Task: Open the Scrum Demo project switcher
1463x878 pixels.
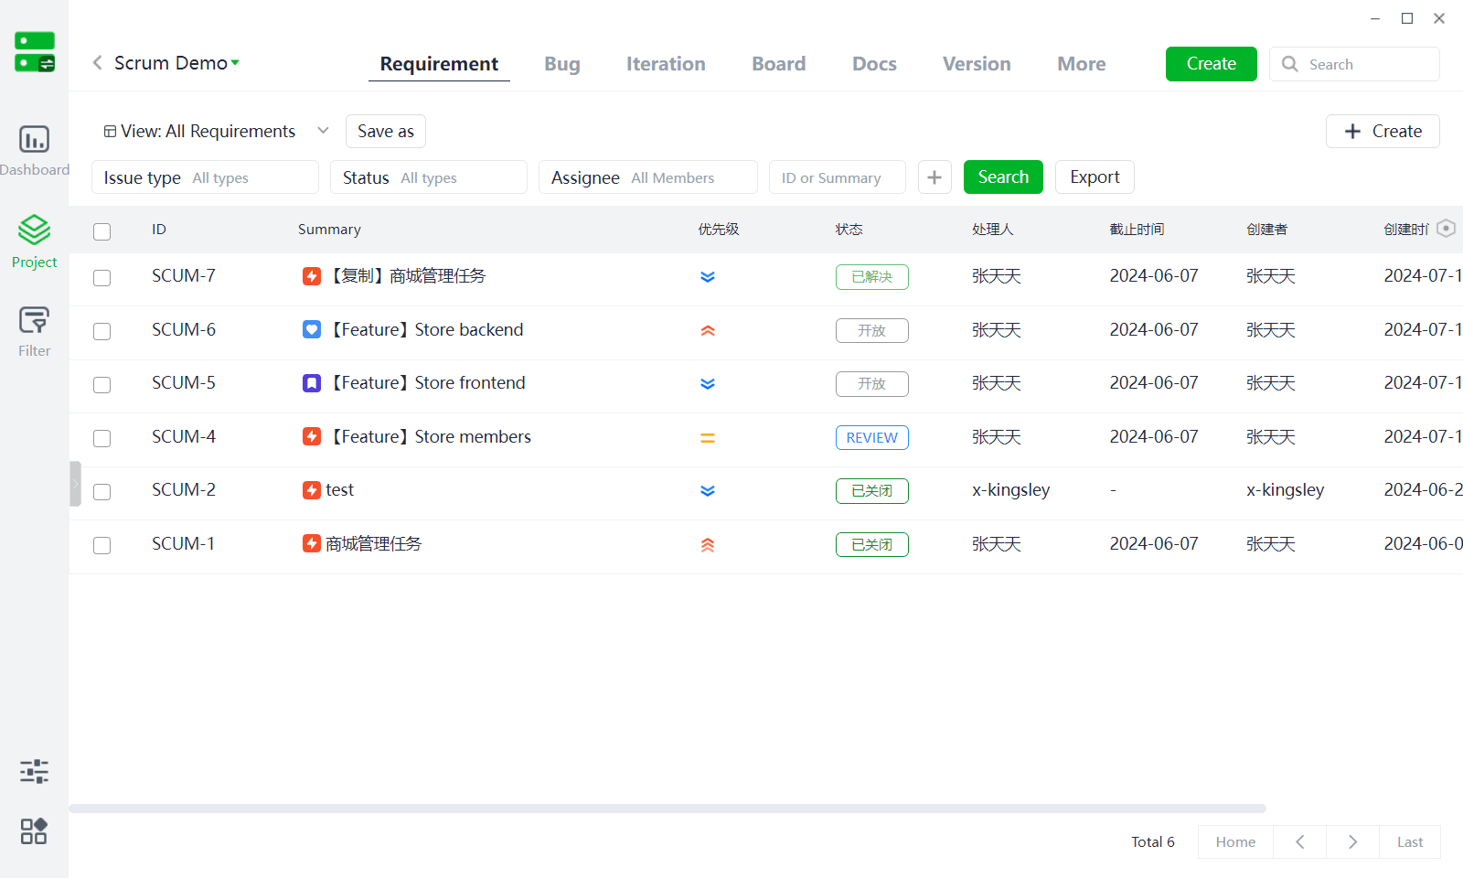Action: click(176, 63)
